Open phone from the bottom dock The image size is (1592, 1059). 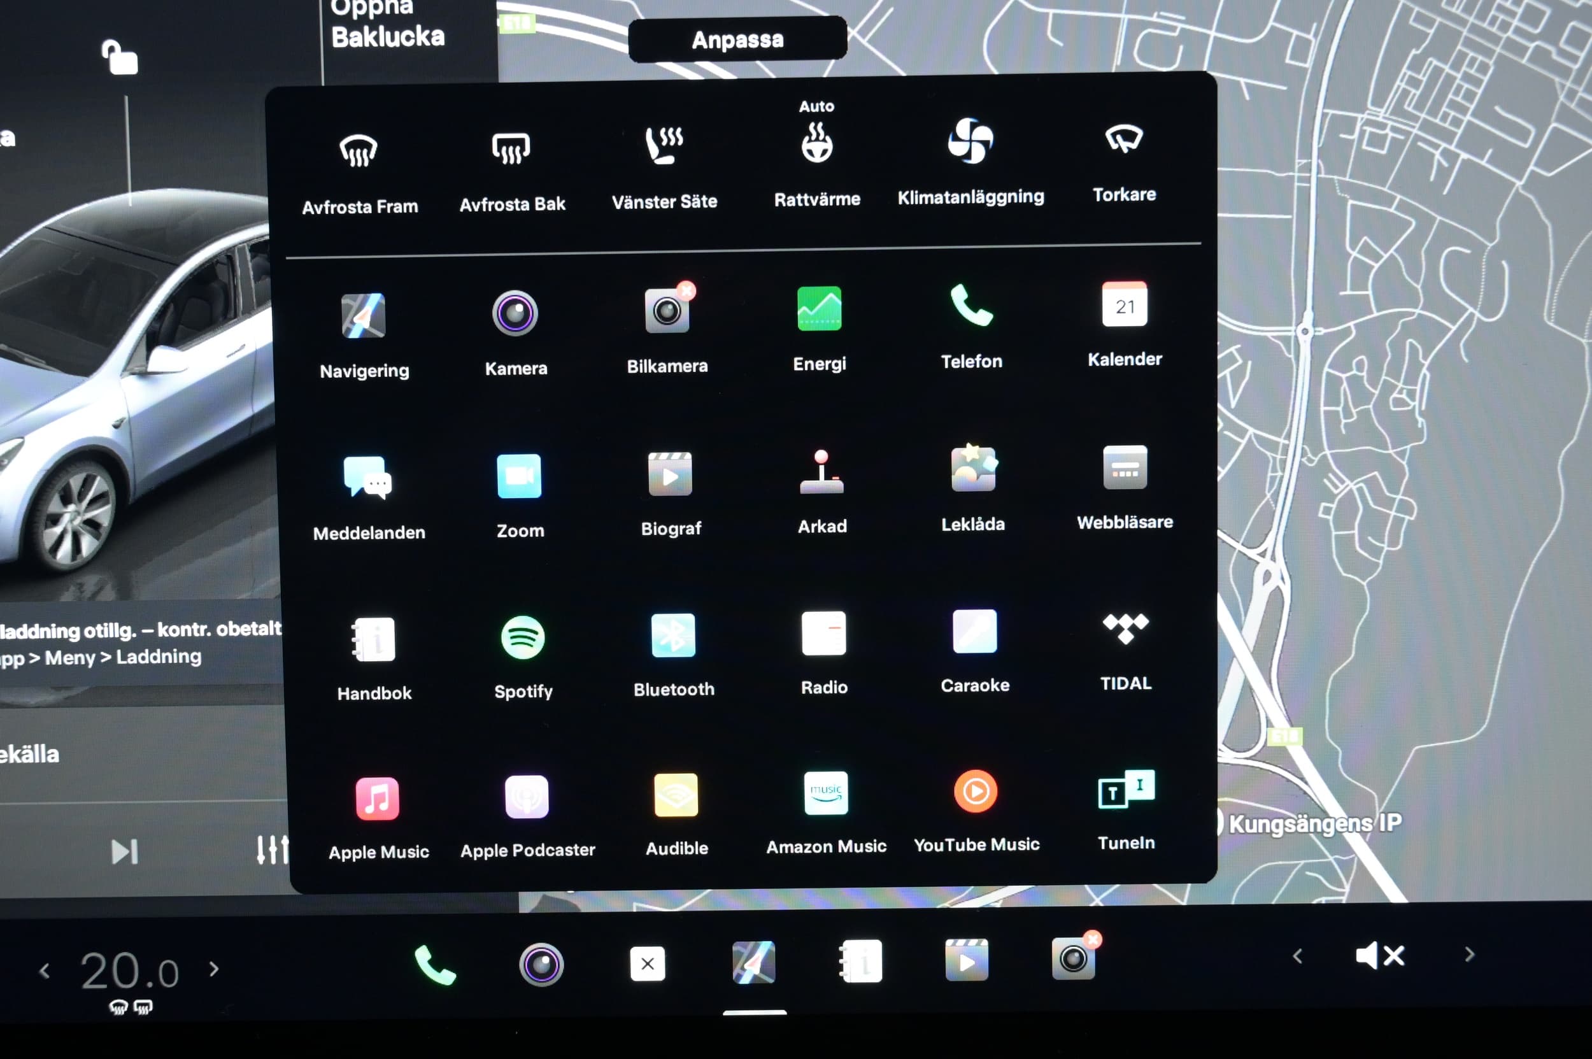[x=435, y=965]
